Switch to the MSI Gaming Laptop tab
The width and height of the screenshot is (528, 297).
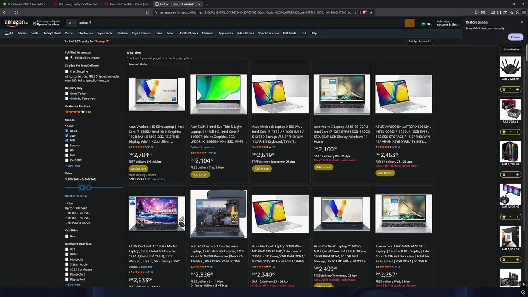pos(76,4)
